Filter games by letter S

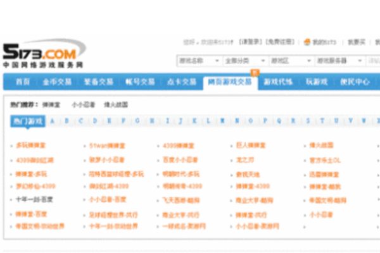(308, 121)
